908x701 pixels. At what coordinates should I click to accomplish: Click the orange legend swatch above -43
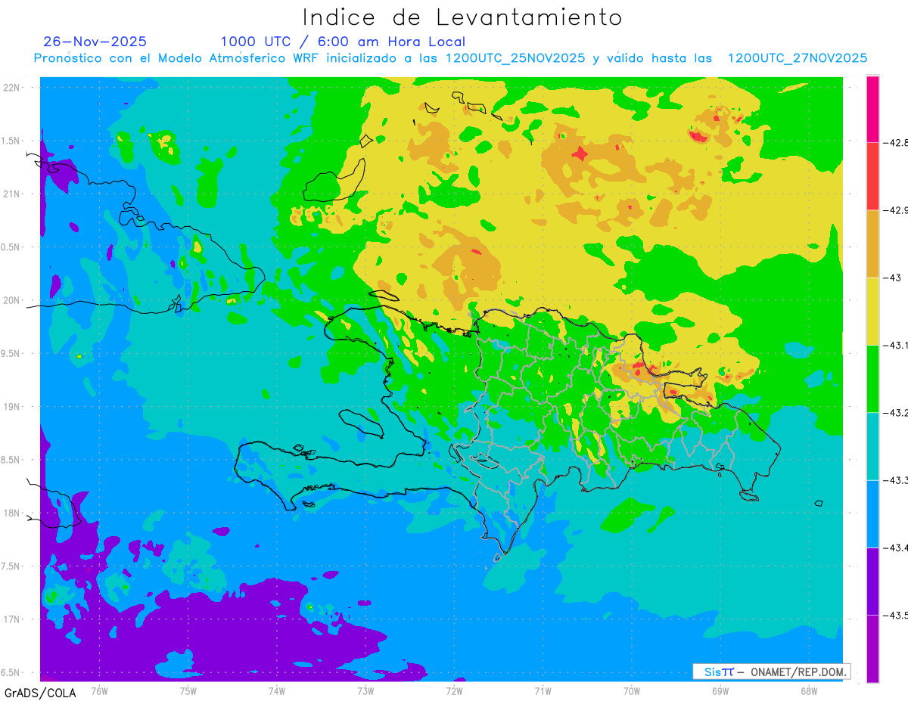(872, 243)
